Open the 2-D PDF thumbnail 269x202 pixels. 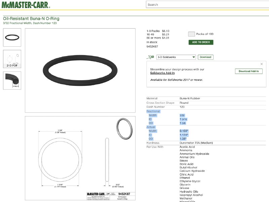coord(12,59)
